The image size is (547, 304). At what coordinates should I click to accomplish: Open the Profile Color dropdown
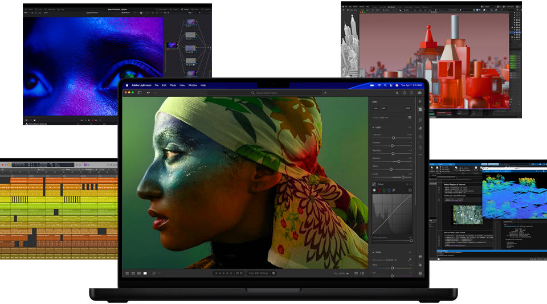pos(382,117)
